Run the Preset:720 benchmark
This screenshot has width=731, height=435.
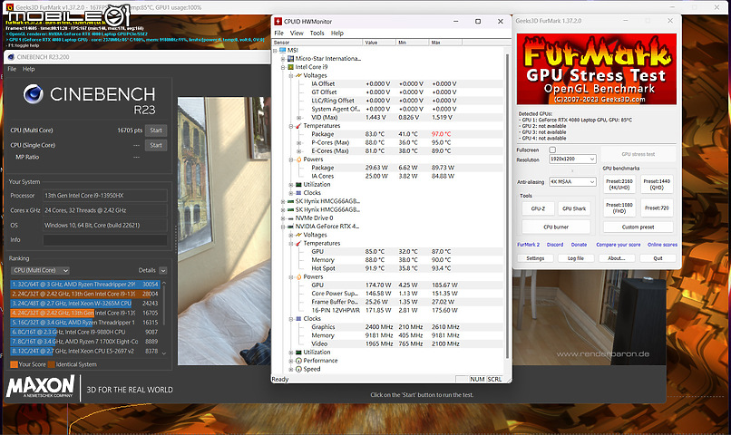657,208
